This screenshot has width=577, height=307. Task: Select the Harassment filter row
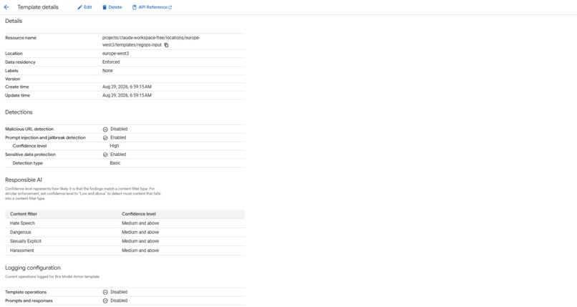click(125, 250)
